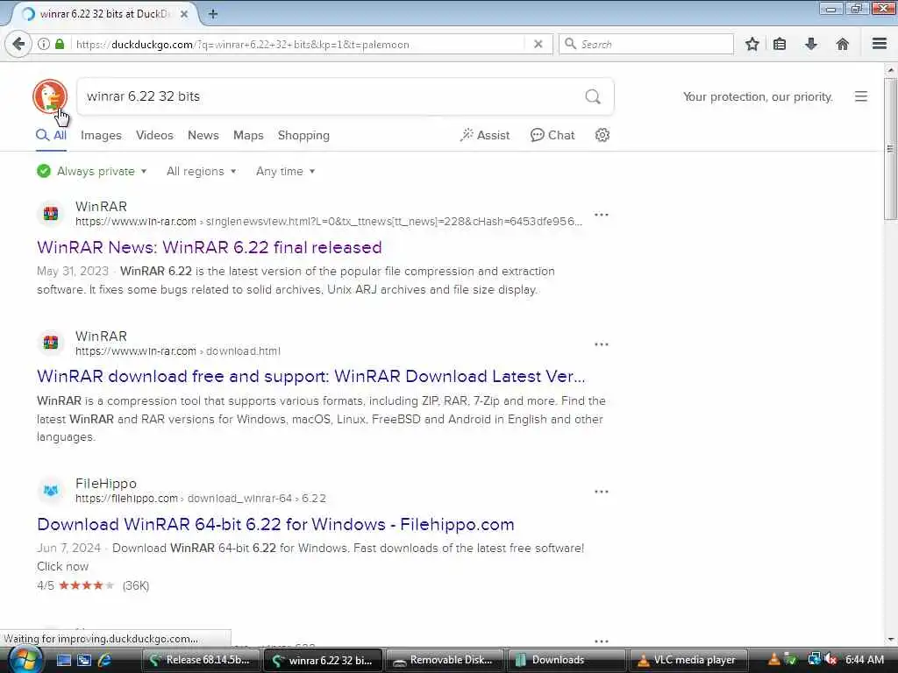Open the Assist feature
Screen dimensions: 898x673
484,135
